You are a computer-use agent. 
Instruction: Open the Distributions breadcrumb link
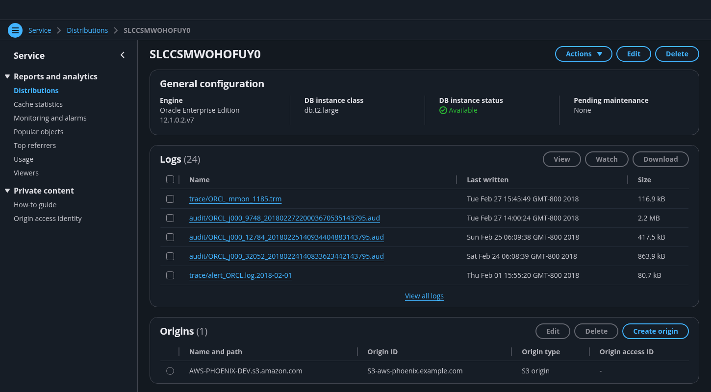(87, 30)
